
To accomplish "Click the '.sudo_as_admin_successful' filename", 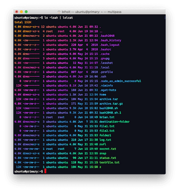I will [120, 81].
